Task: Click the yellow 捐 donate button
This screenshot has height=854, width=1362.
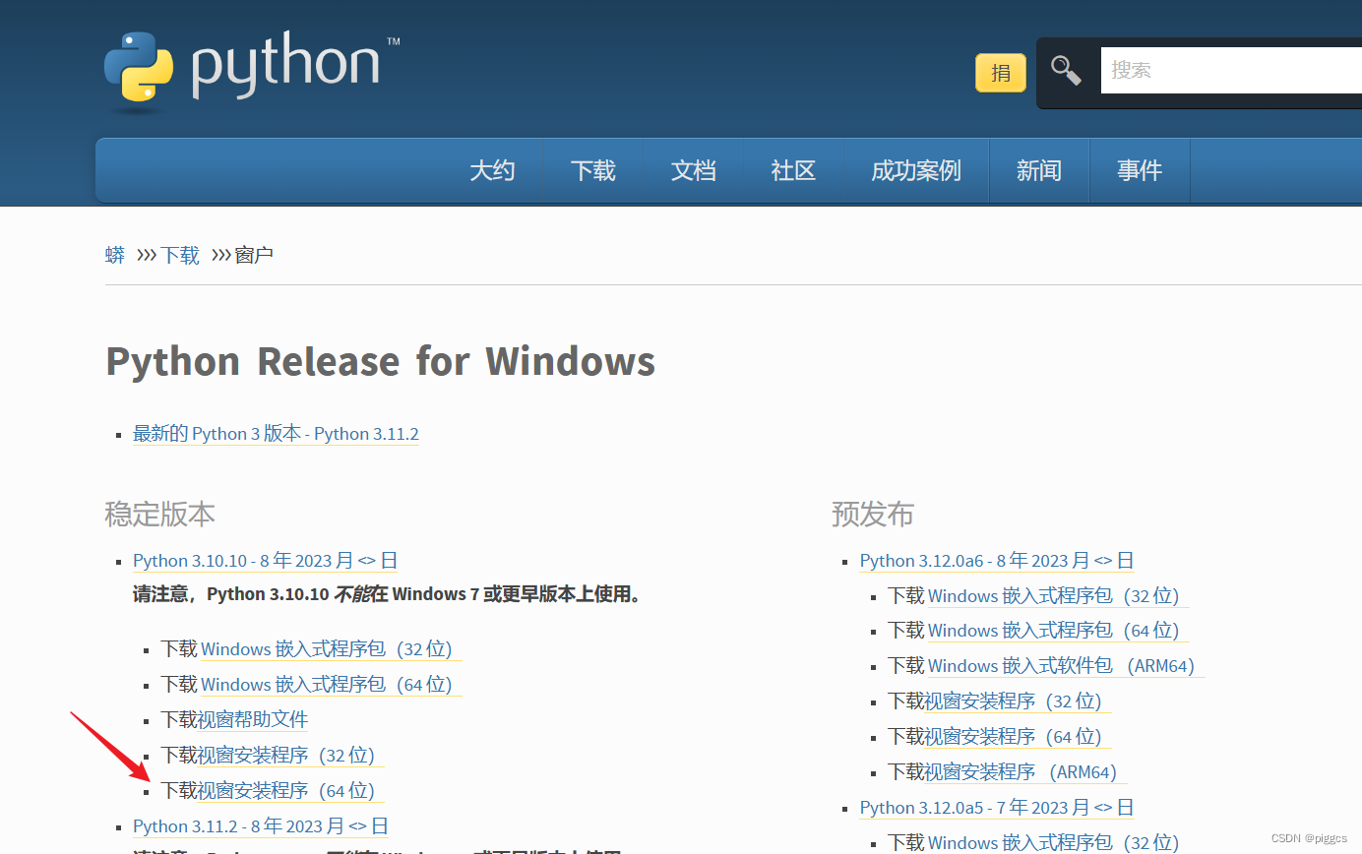Action: click(1001, 73)
